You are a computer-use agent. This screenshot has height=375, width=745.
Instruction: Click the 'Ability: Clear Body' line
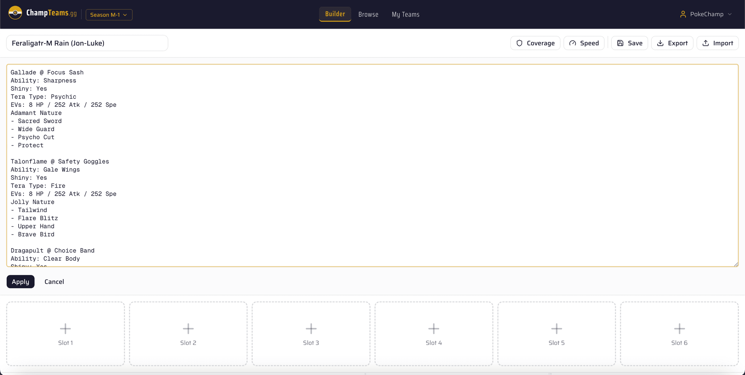point(45,259)
